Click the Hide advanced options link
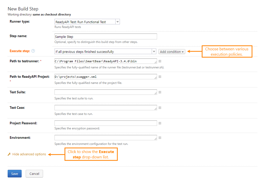 [x=29, y=154]
